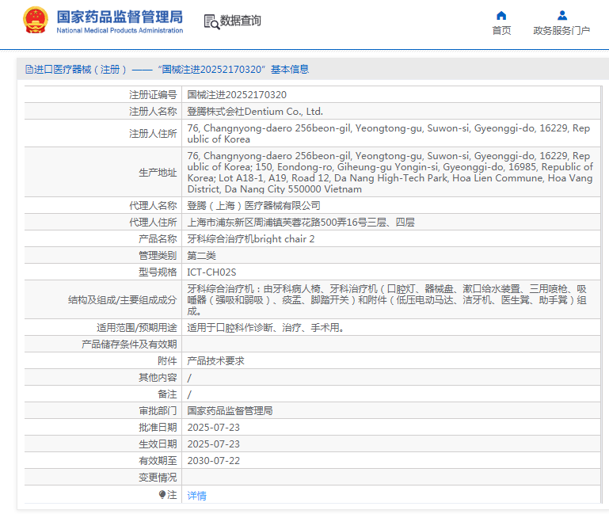Image resolution: width=609 pixels, height=514 pixels.
Task: Select the 注册证编号 value 国械注进20252170320
Action: (237, 95)
